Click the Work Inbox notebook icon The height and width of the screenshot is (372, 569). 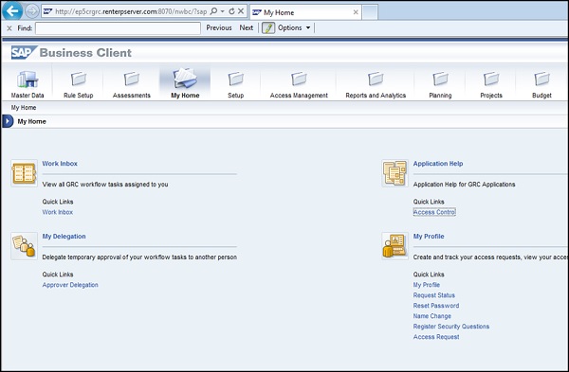pos(24,173)
